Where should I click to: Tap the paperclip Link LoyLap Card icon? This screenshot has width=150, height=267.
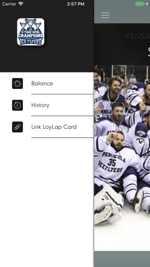click(18, 127)
